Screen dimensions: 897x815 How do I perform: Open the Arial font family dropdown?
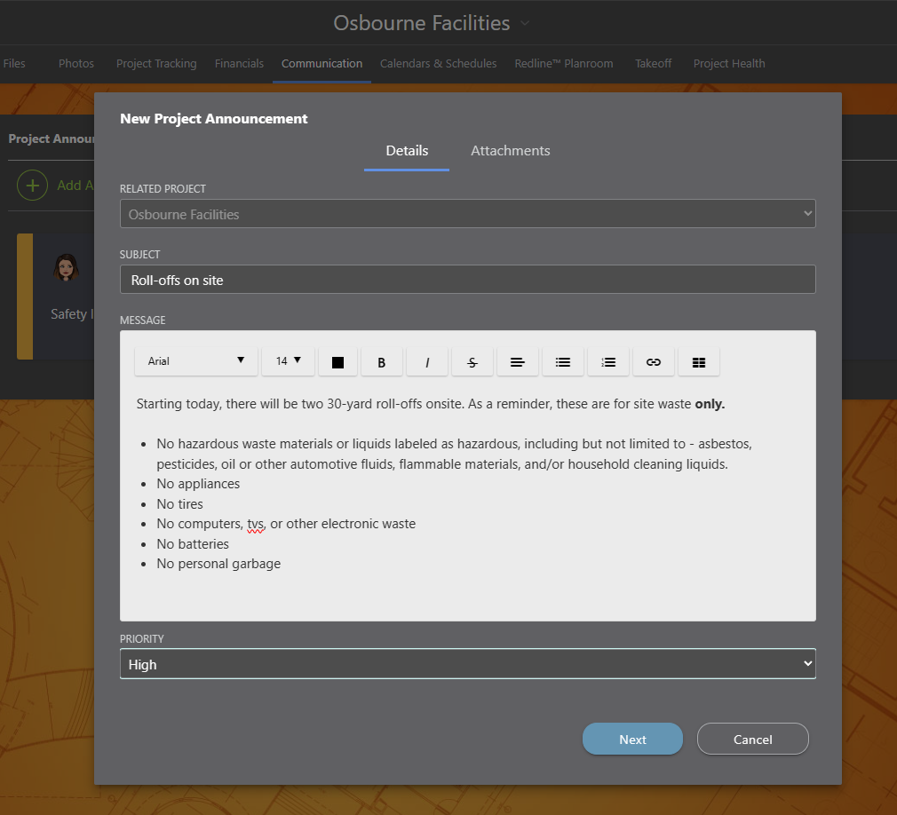(x=195, y=361)
